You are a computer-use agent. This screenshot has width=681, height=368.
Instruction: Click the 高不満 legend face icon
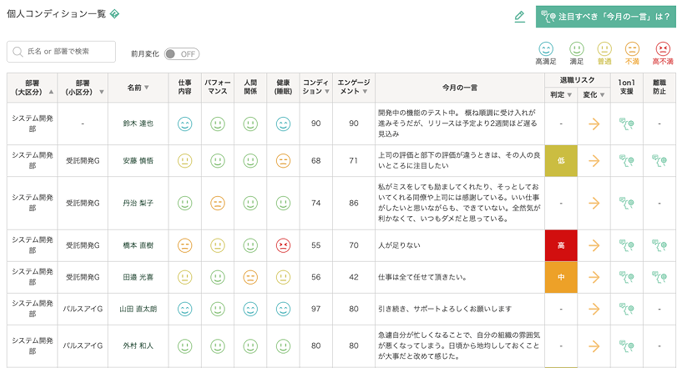point(663,49)
